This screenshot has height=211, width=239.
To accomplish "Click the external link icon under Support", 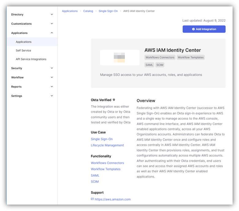I will pyautogui.click(x=92, y=199).
